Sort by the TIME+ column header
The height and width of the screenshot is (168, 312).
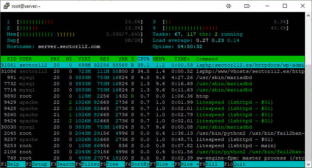(x=182, y=59)
